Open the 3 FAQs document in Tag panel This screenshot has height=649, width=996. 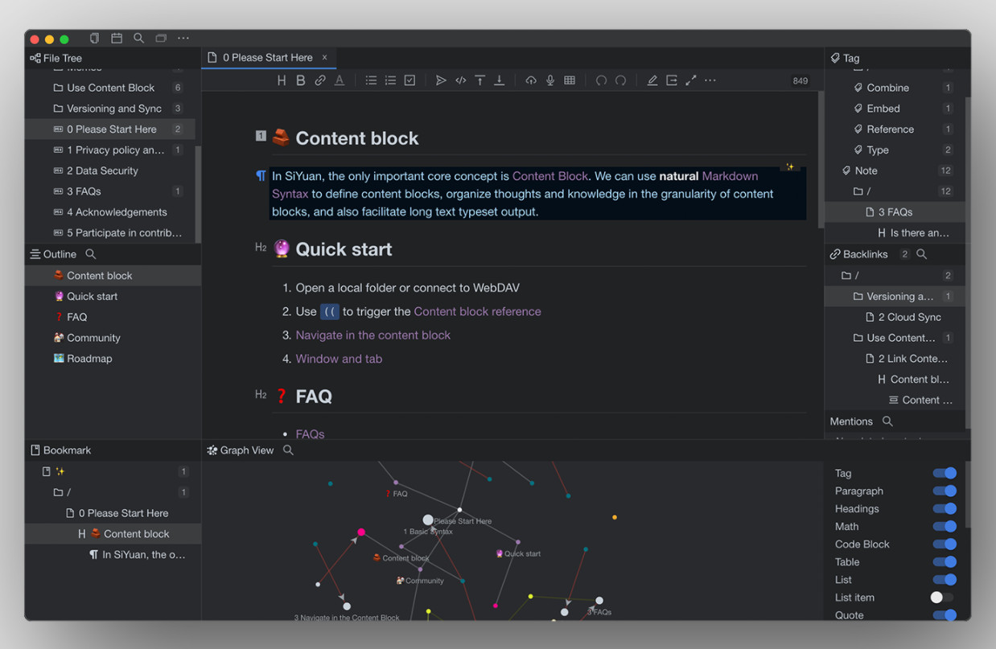tap(895, 212)
